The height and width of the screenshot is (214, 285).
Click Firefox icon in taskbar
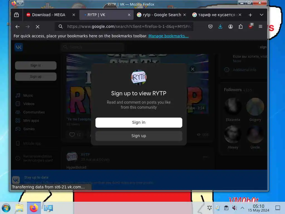click(34, 208)
